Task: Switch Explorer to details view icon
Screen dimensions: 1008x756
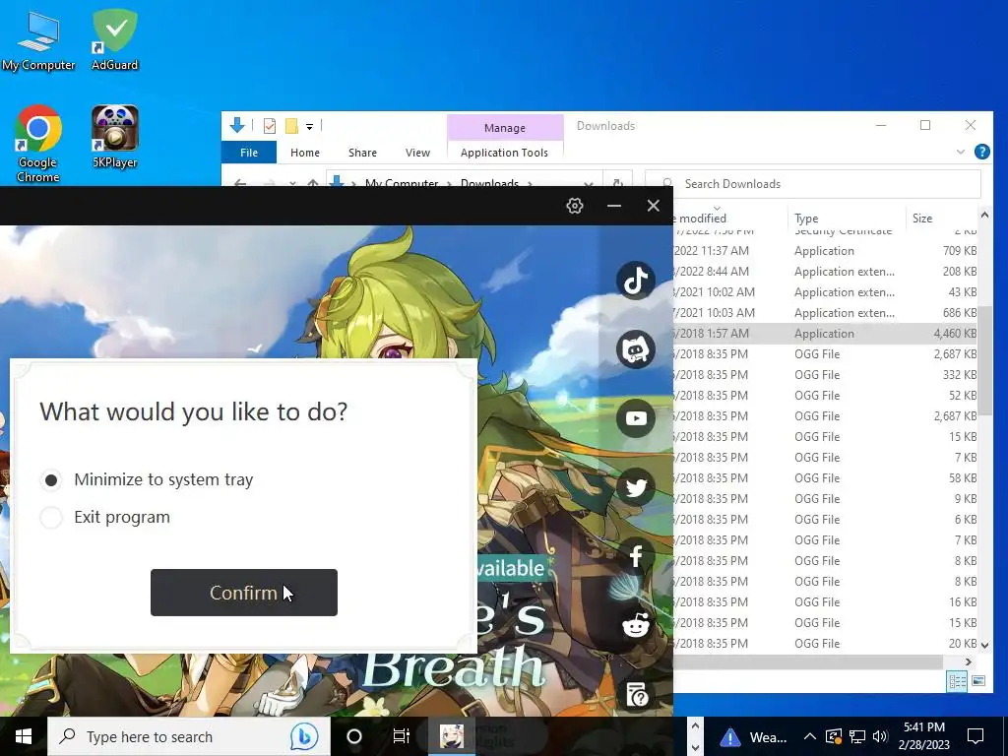Action: pyautogui.click(x=957, y=681)
